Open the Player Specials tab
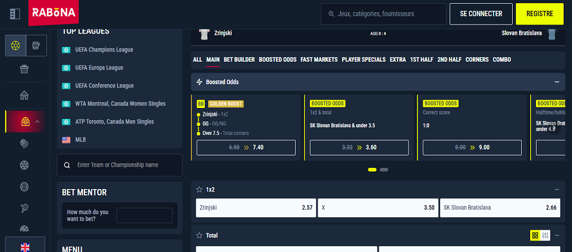572x252 pixels. click(364, 59)
